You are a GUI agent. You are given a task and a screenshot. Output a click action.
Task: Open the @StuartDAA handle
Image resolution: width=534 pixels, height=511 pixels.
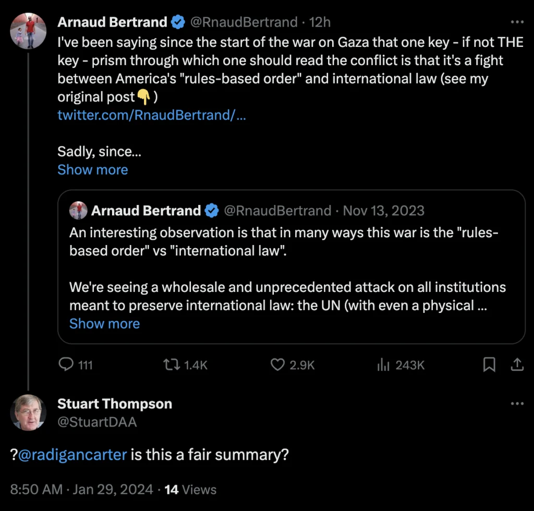click(97, 422)
